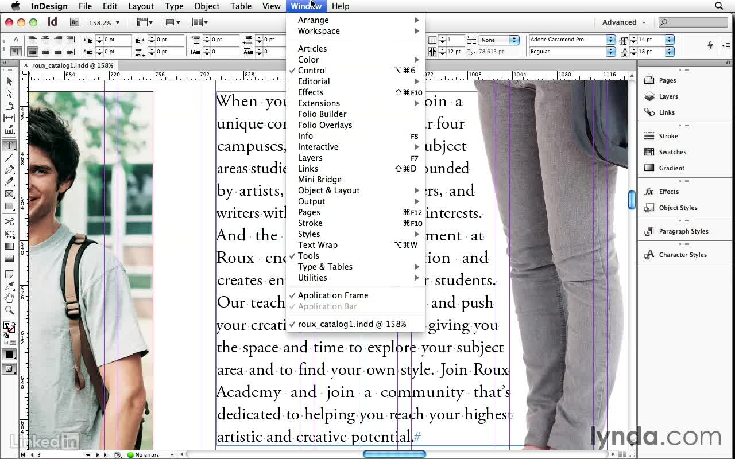
Task: Open the Gradient panel
Action: click(671, 168)
